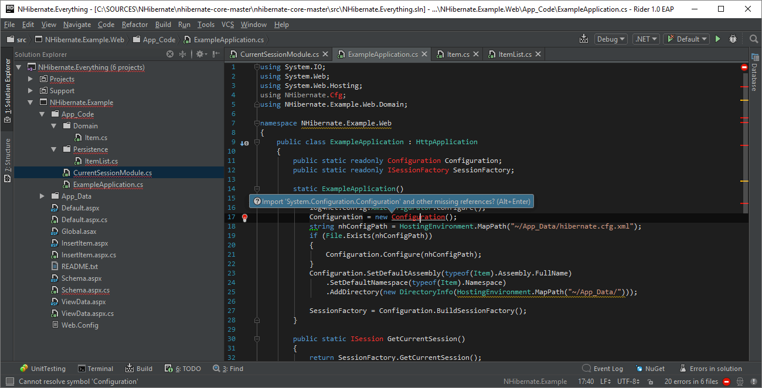
Task: Hide the Solution Explorer panel
Action: (x=216, y=54)
